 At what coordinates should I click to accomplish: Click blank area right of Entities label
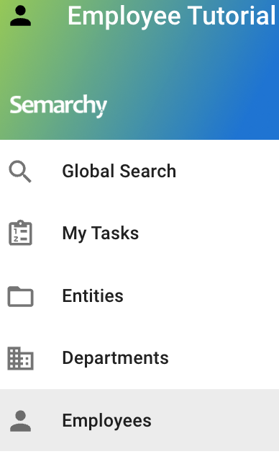pos(202,296)
